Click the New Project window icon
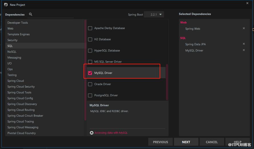This screenshot has width=254, height=149. click(6, 5)
